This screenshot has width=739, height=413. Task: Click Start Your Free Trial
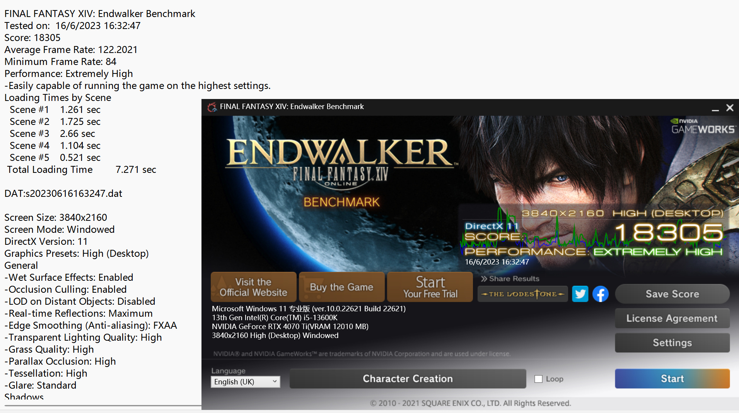[430, 287]
